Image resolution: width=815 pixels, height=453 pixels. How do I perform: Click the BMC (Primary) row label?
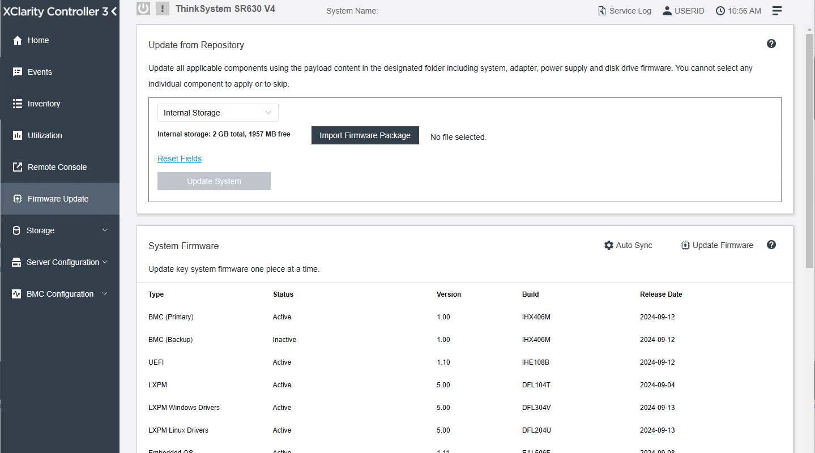[x=171, y=317]
